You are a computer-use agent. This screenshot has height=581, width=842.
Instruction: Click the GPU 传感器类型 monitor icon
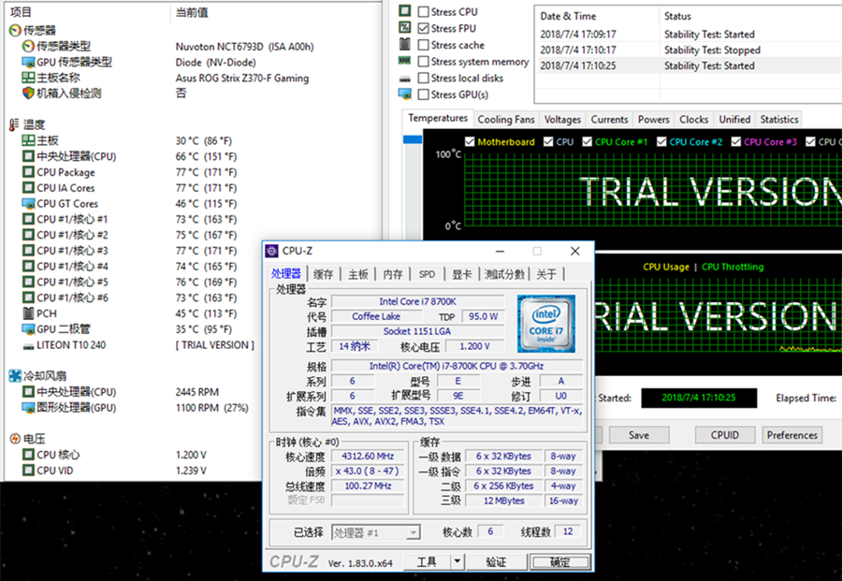pyautogui.click(x=28, y=62)
